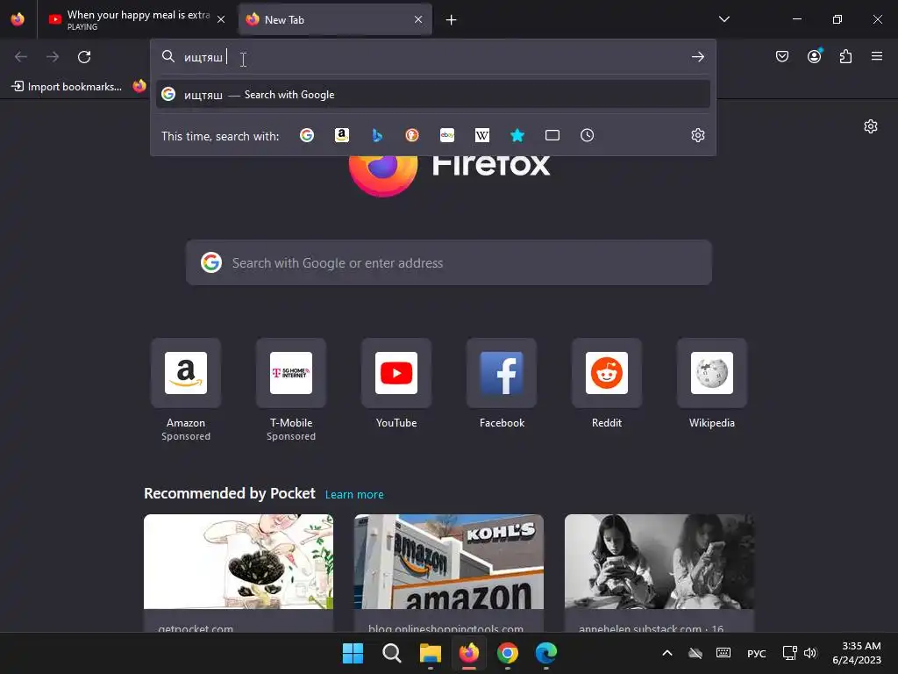Launch Microsoft Edge from taskbar
Screen dimensions: 898x674
[x=546, y=653]
